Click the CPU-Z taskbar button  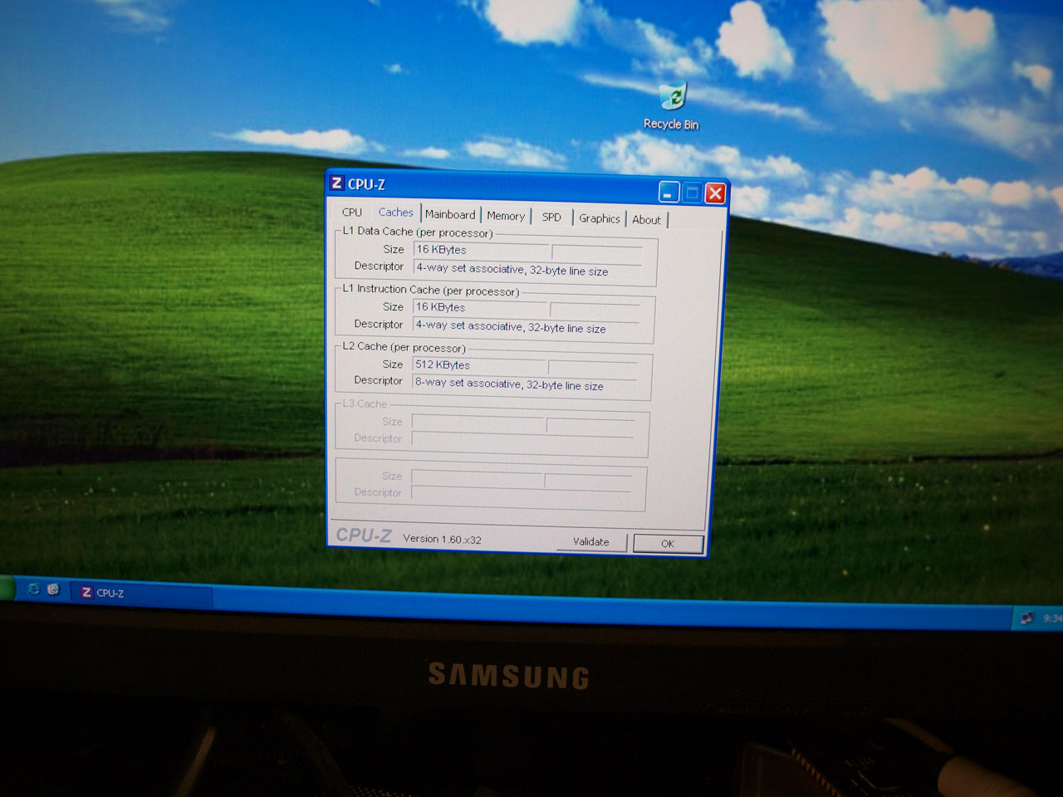144,593
